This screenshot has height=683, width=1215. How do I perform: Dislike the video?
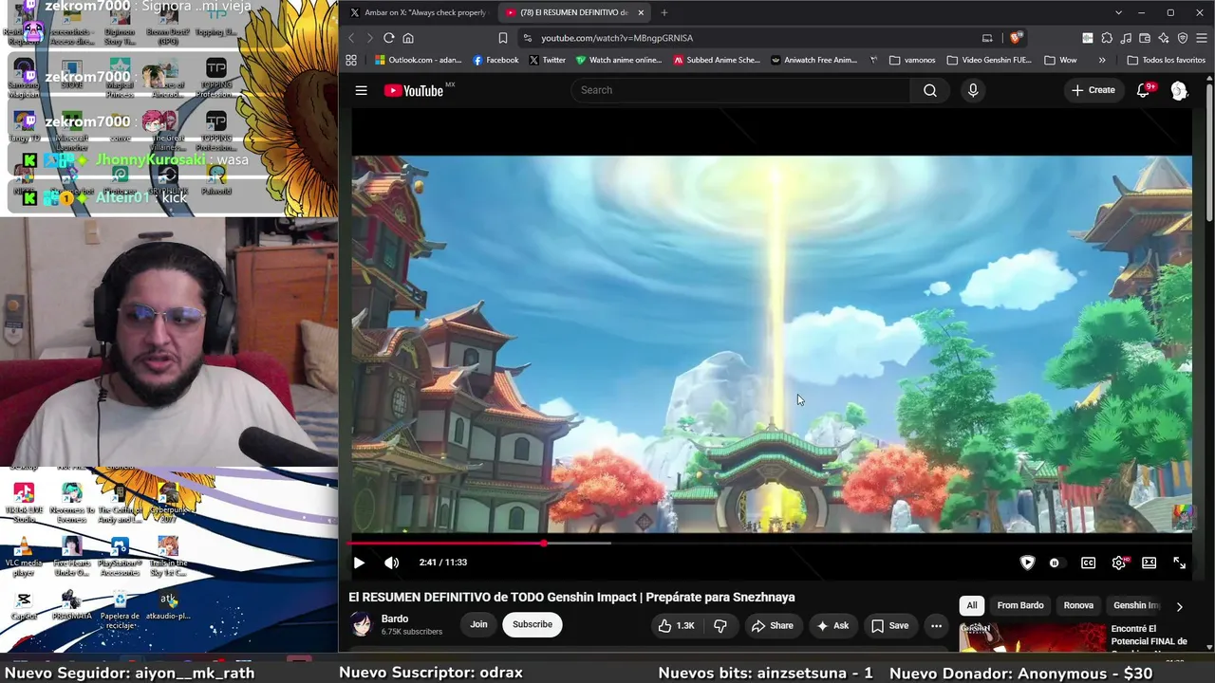[720, 625]
